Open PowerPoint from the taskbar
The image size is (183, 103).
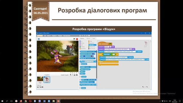[58, 101]
